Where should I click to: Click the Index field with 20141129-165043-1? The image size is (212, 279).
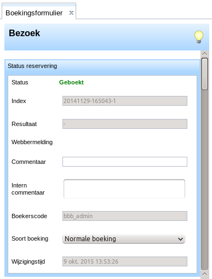tap(125, 101)
